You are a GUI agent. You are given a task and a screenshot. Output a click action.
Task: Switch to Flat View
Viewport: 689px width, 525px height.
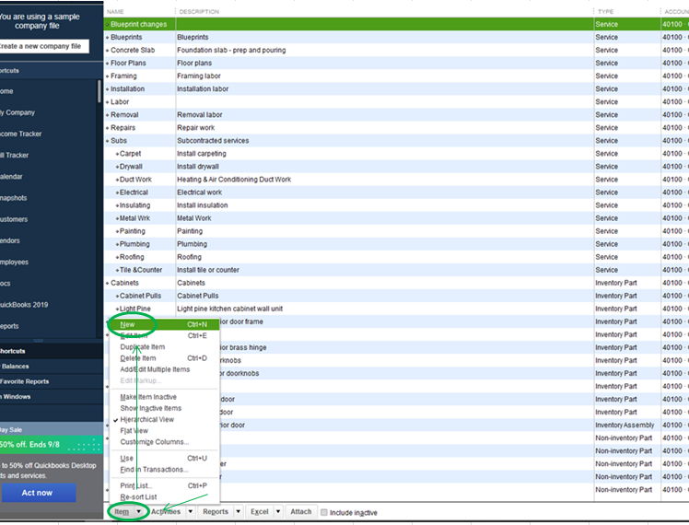pyautogui.click(x=134, y=431)
